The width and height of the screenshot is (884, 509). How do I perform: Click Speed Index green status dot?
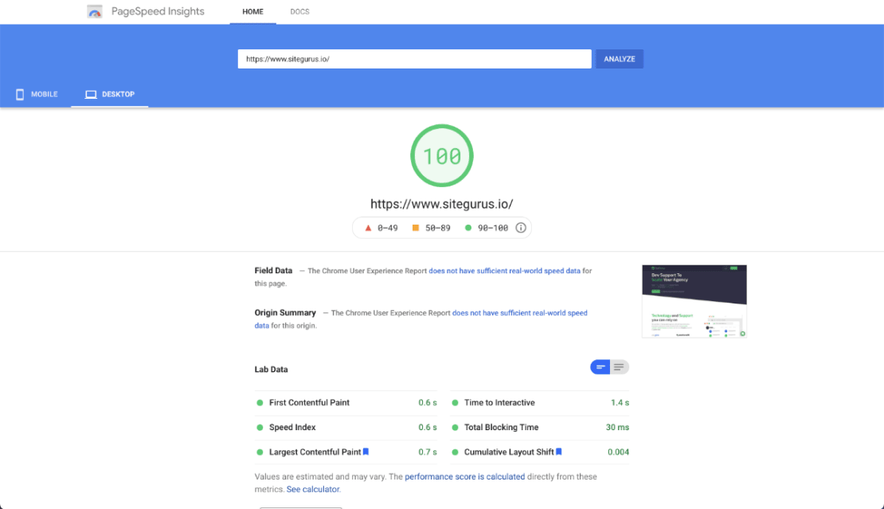tap(260, 427)
